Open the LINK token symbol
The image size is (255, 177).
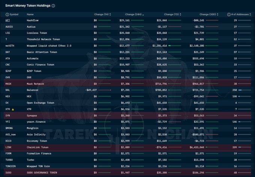[9, 147]
